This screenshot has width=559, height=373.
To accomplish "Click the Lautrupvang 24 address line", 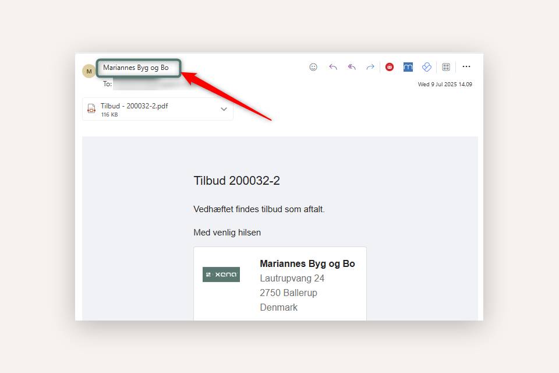I will [292, 279].
